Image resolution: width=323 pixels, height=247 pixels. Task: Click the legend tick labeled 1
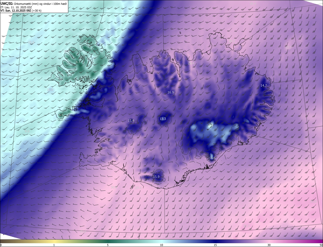pyautogui.click(x=54, y=245)
